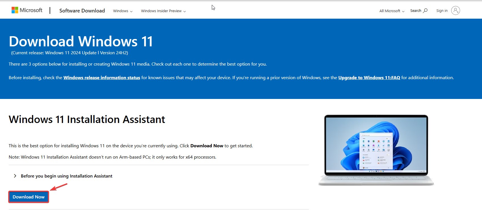Click the Sign in link
The height and width of the screenshot is (214, 482).
[x=442, y=10]
